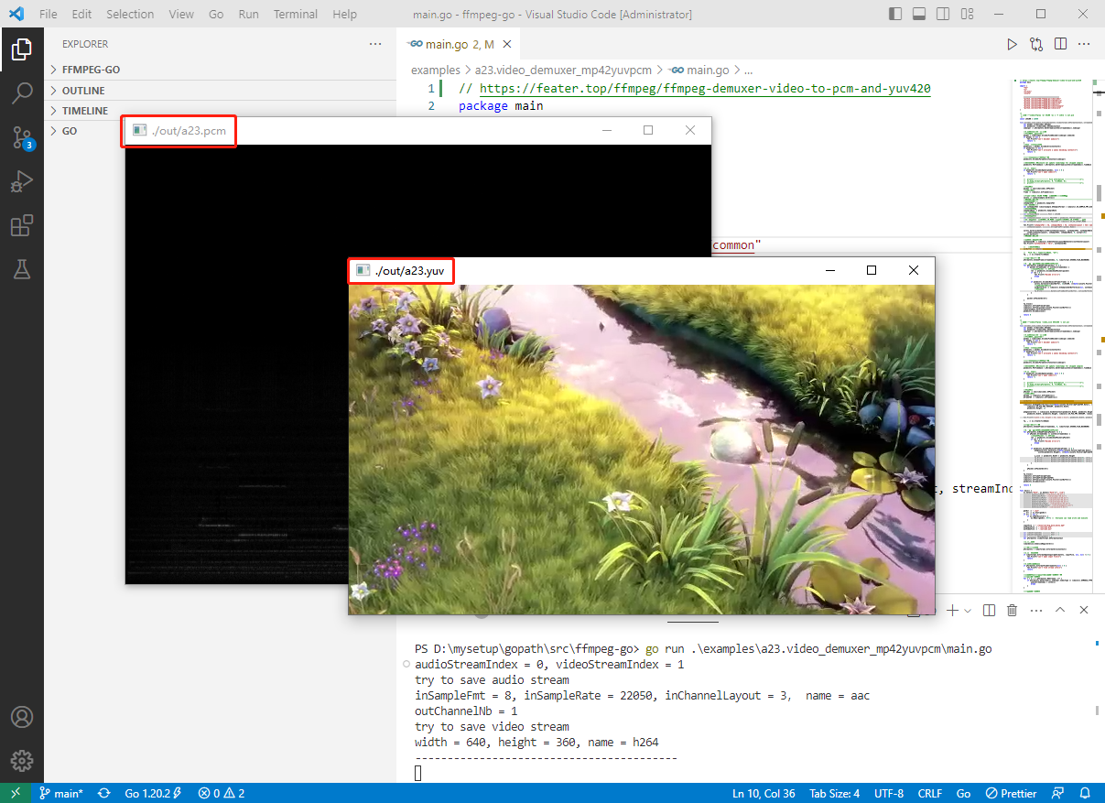The height and width of the screenshot is (803, 1105).
Task: Click feedback icon in status bar
Action: click(x=1059, y=793)
